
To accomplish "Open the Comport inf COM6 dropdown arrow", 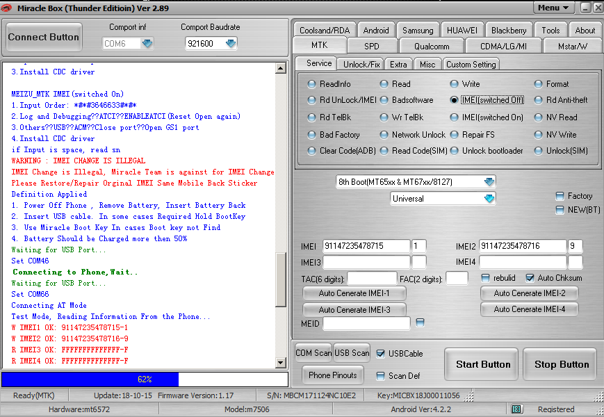I will [x=147, y=44].
